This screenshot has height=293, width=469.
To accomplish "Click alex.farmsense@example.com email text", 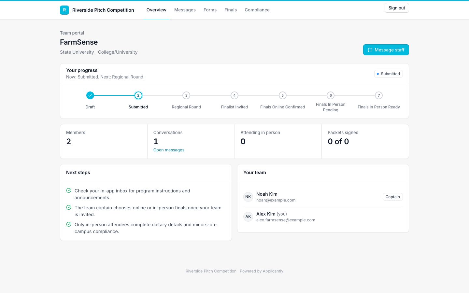I will coord(286,220).
